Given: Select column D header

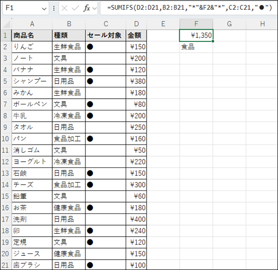Looking at the screenshot, I should (136, 24).
